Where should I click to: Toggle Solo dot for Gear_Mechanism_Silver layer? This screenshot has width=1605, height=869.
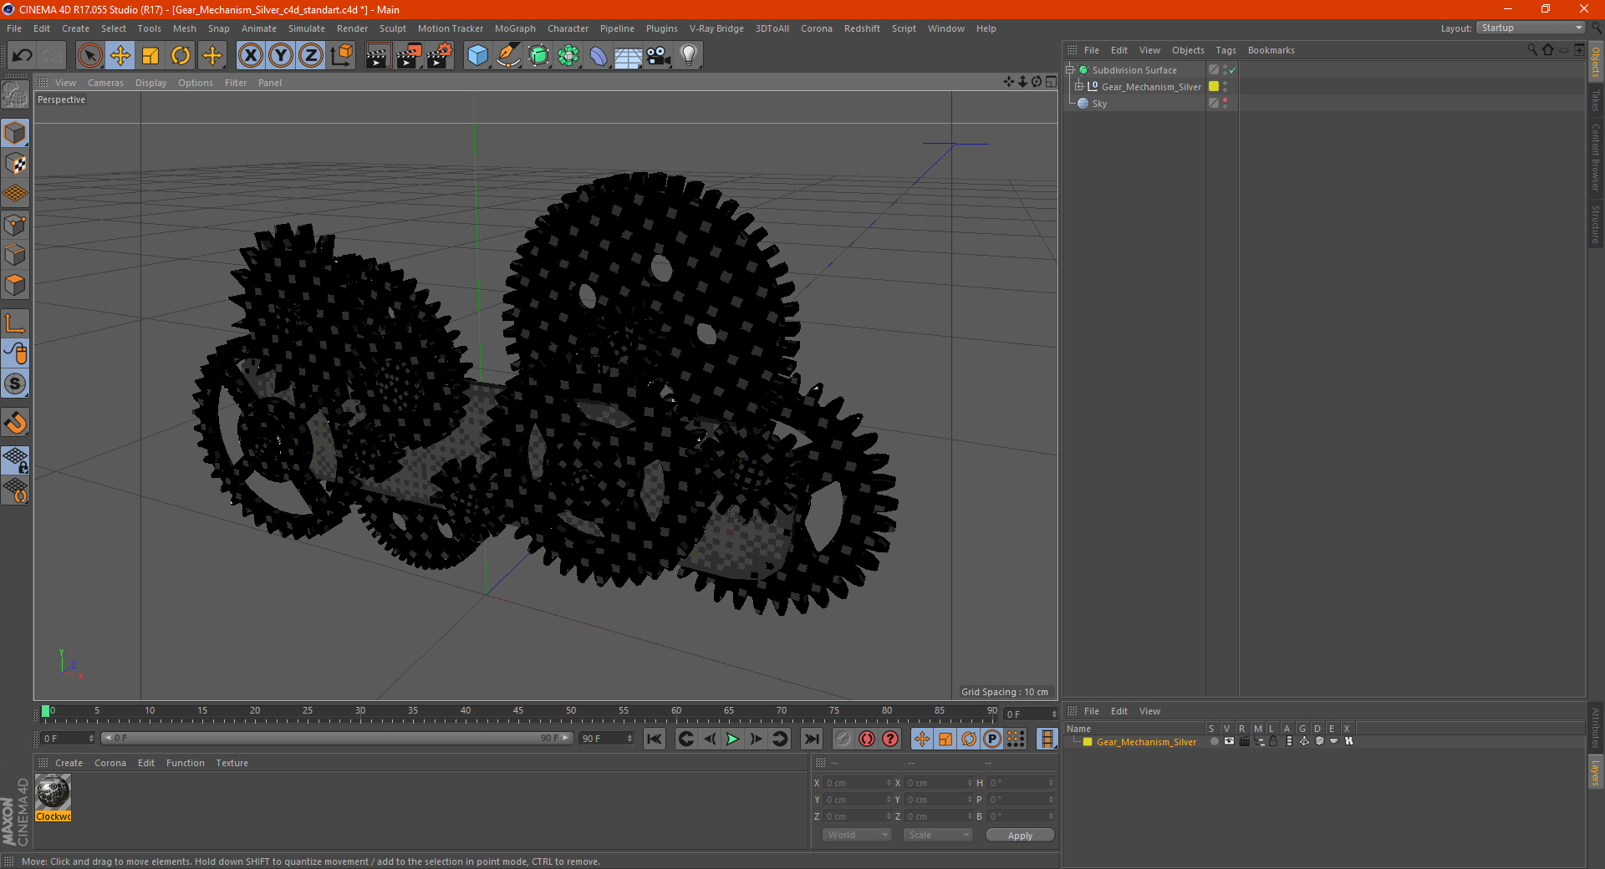pyautogui.click(x=1214, y=741)
